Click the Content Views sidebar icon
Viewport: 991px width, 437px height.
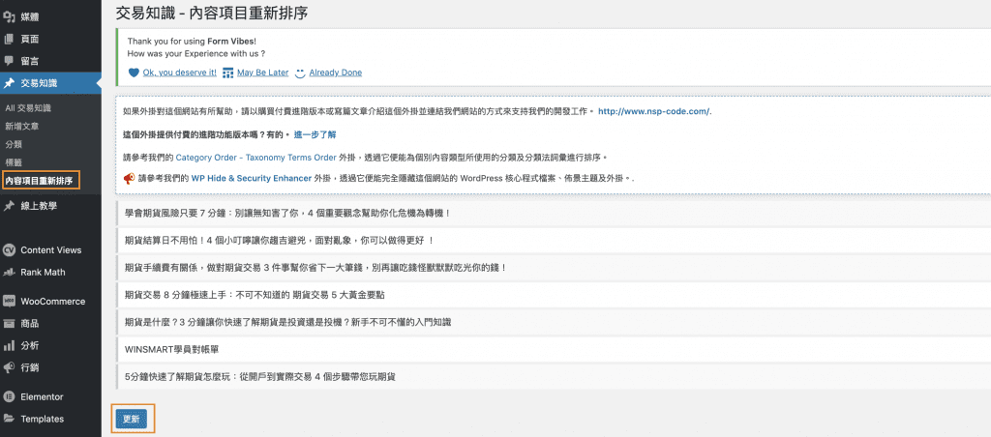(9, 248)
